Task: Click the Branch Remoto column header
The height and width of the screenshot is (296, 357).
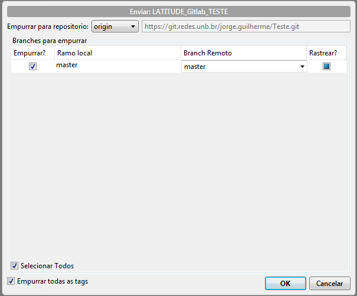Action: tap(243, 53)
